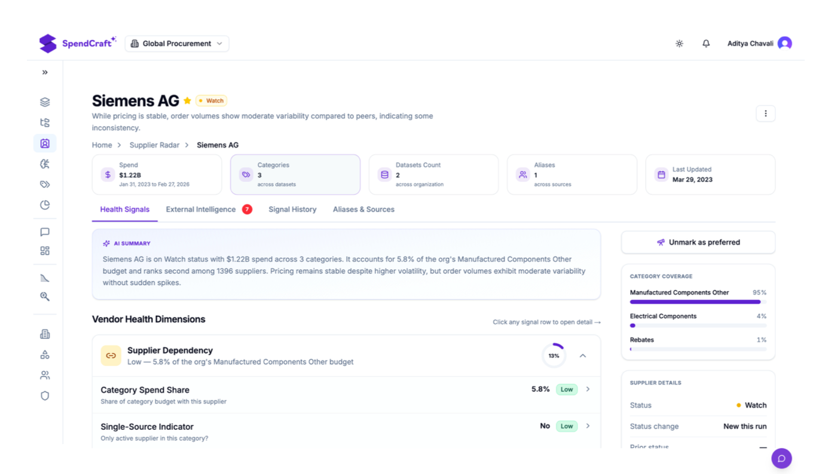
Task: Click Unmark as preferred button
Action: point(698,242)
